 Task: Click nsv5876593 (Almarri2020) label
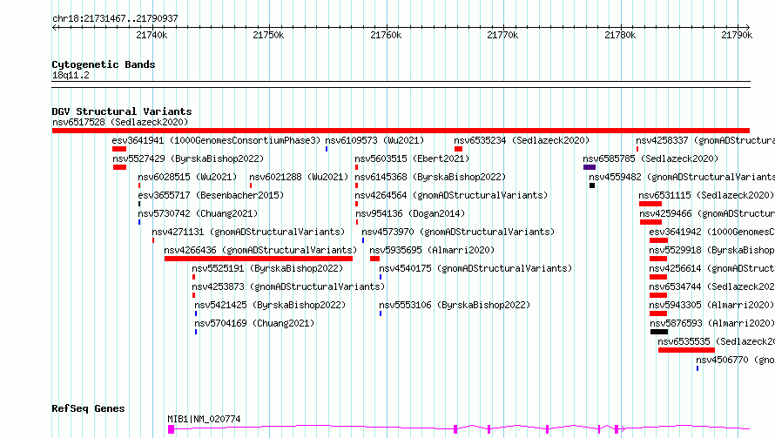tap(712, 323)
